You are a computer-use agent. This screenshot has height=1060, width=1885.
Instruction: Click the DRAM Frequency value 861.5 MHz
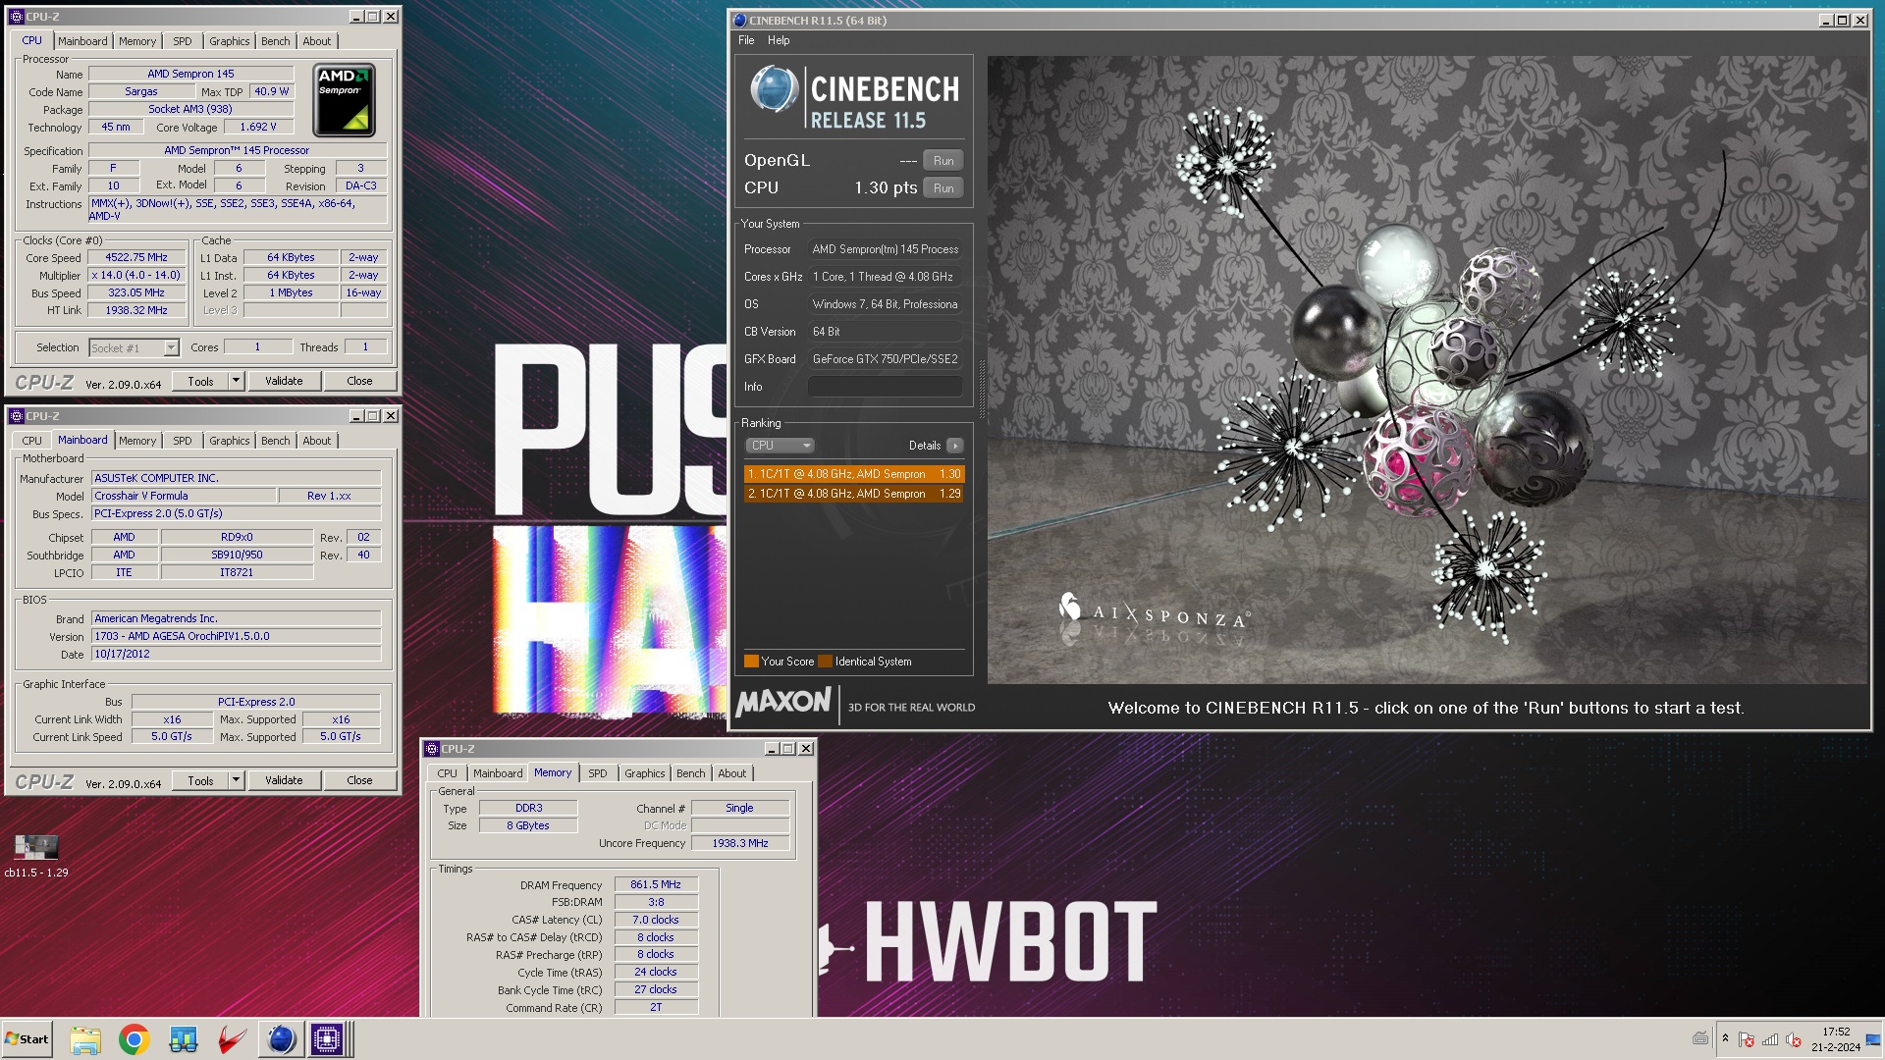656,884
